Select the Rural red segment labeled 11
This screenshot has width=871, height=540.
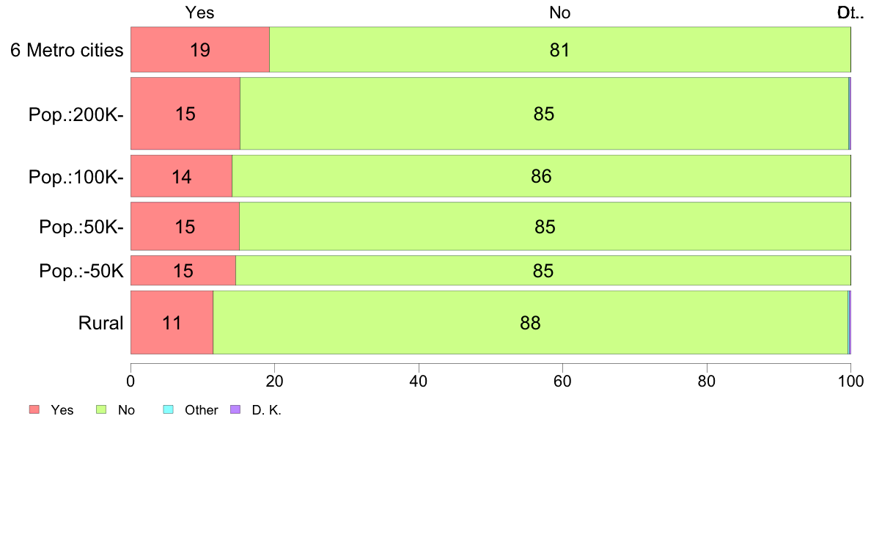click(x=172, y=323)
